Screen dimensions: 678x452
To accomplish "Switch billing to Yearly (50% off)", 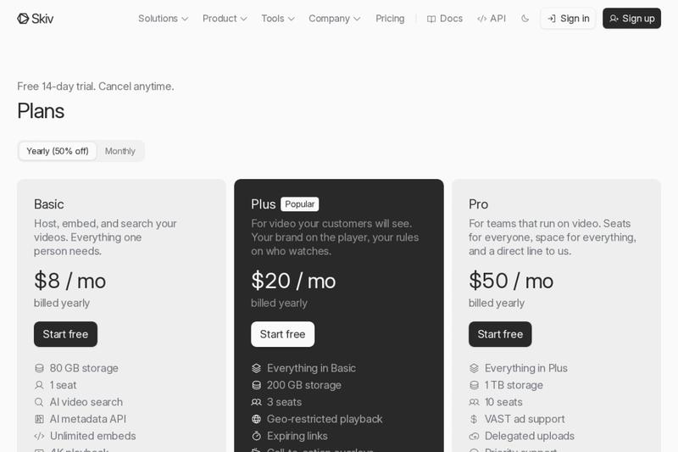I will coord(58,151).
